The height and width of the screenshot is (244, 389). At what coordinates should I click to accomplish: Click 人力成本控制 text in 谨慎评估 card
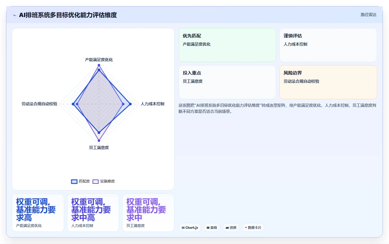tap(295, 44)
